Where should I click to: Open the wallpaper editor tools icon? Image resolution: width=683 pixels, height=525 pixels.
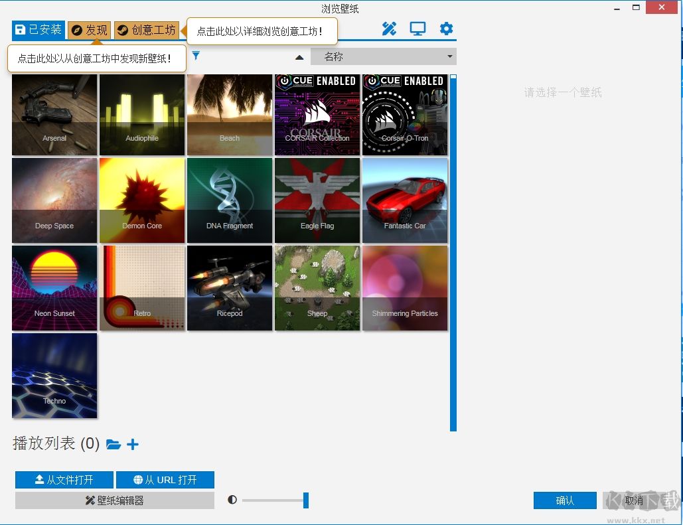(x=389, y=29)
